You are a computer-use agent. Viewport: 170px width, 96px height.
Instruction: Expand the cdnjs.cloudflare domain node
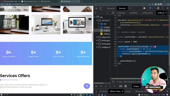[x=97, y=37]
